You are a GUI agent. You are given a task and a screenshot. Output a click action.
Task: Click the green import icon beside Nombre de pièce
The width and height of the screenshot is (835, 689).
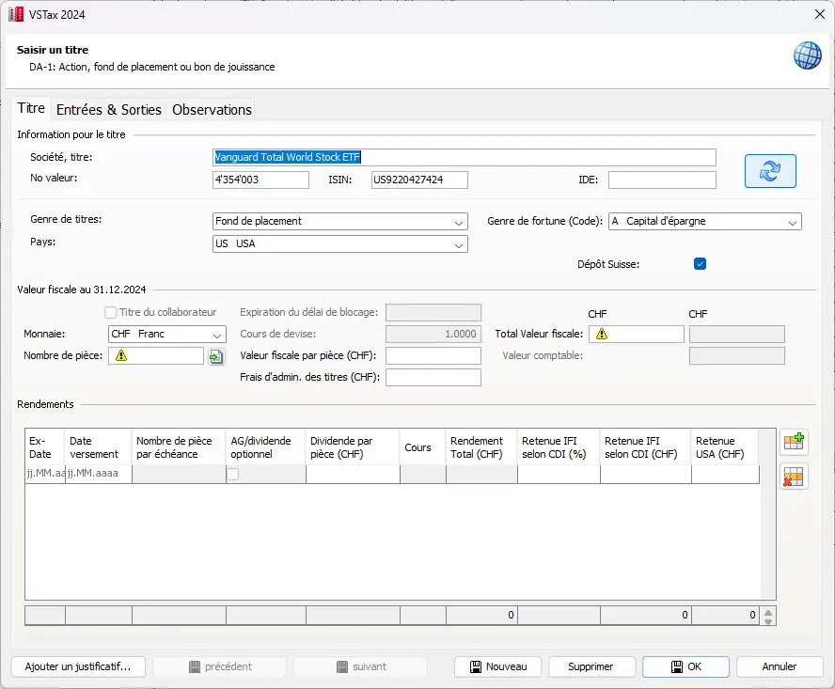216,356
